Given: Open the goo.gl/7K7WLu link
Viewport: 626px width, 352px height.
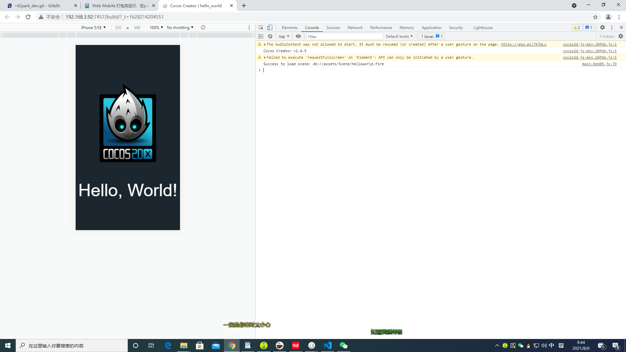Looking at the screenshot, I should coord(523,44).
